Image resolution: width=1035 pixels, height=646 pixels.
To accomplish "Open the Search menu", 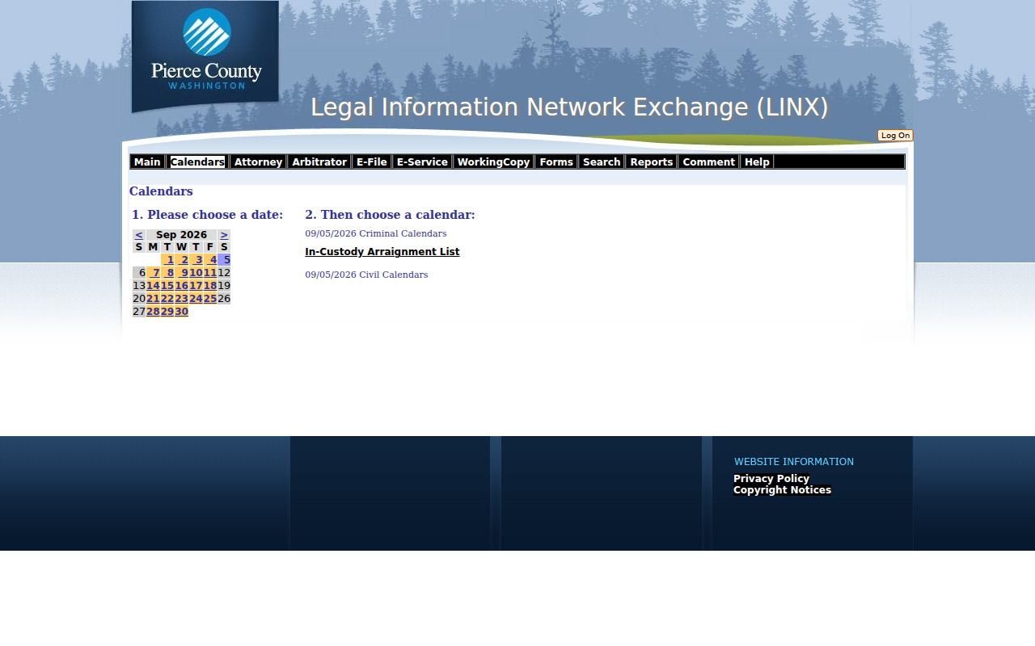I will tap(602, 162).
